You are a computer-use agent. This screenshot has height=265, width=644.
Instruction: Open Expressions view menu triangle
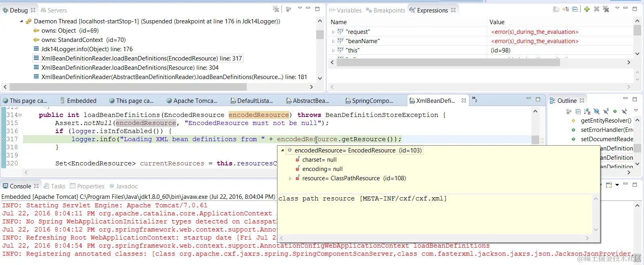[617, 8]
